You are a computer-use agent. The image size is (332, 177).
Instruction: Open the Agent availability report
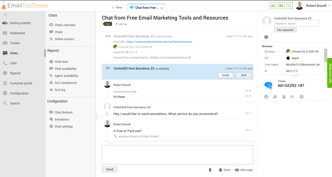(66, 76)
